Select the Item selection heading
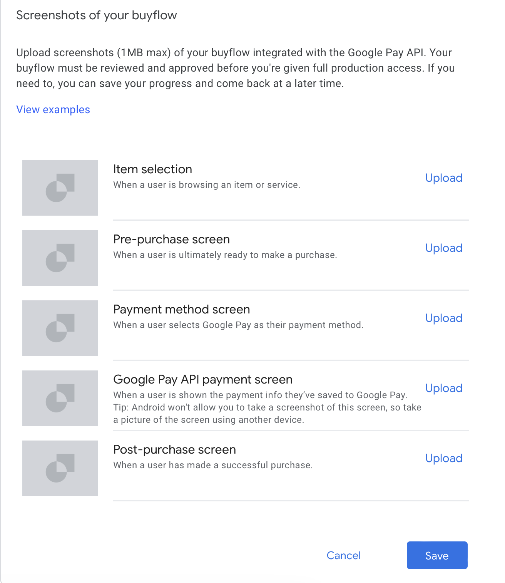 (152, 169)
